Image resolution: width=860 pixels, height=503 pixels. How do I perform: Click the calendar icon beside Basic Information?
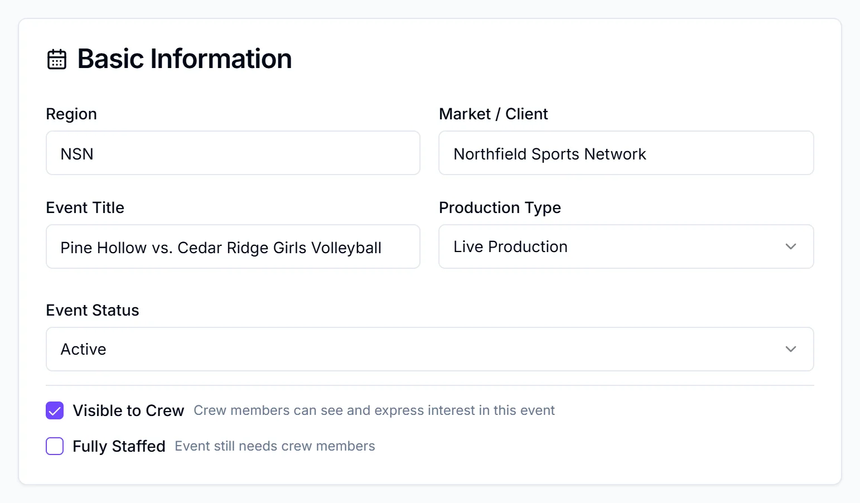56,59
